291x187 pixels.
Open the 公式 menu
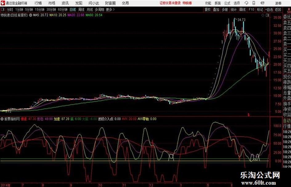pos(227,3)
